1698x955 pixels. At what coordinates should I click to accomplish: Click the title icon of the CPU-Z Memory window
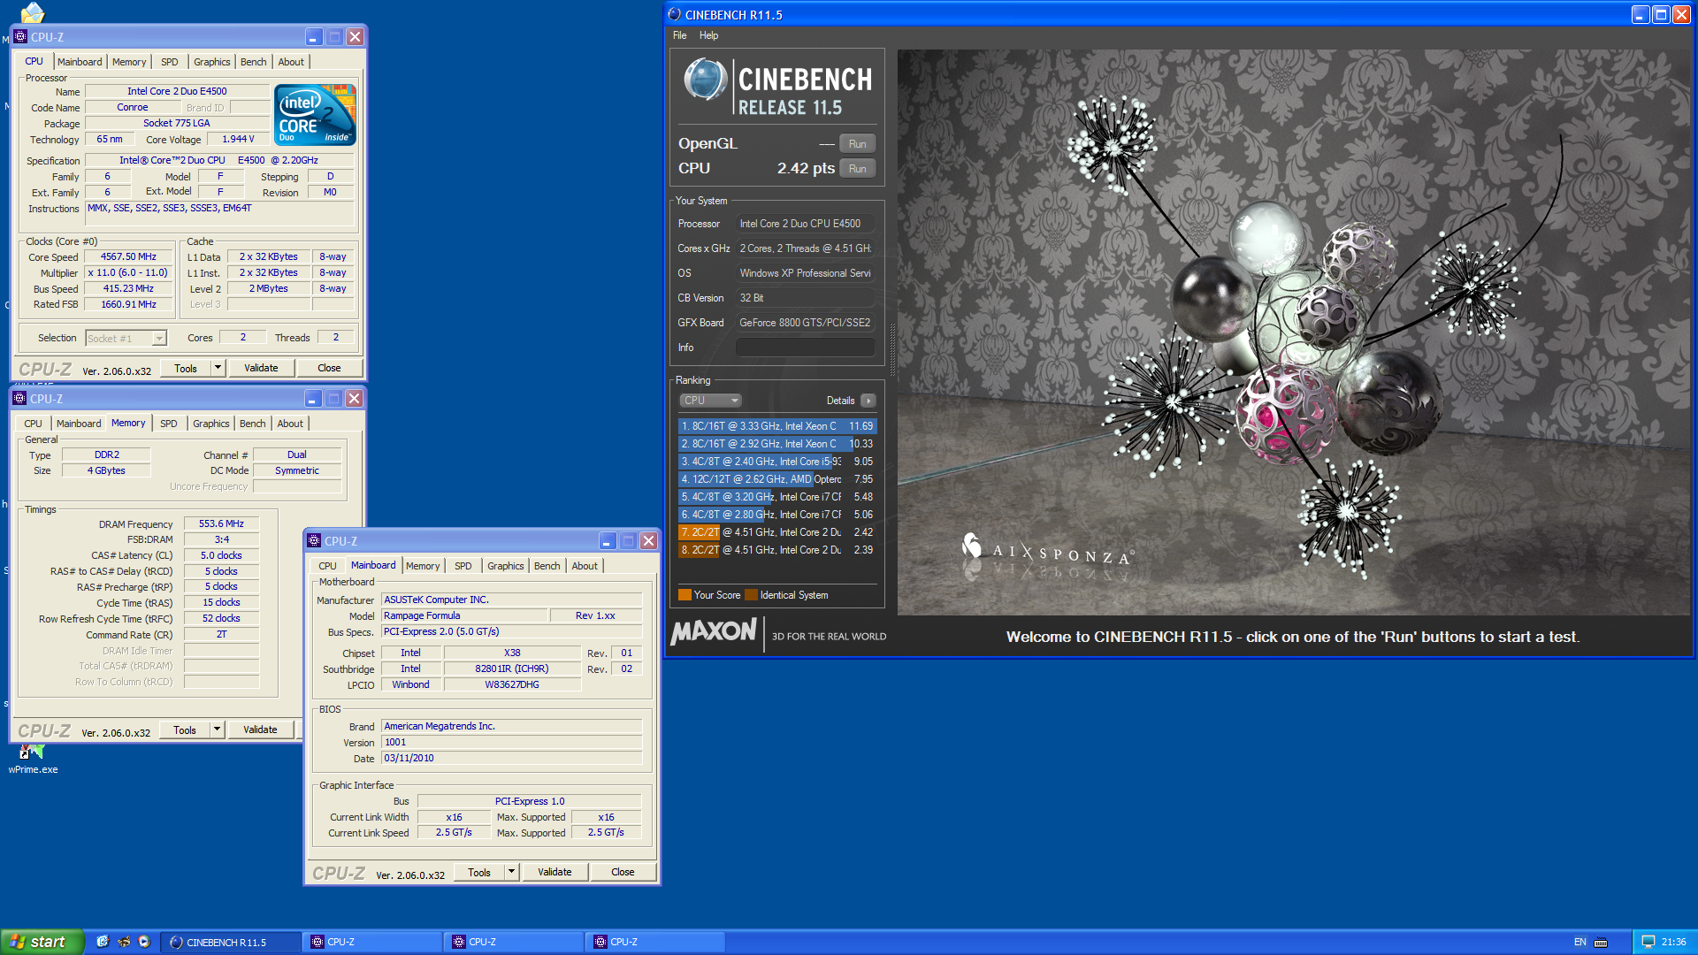[19, 399]
